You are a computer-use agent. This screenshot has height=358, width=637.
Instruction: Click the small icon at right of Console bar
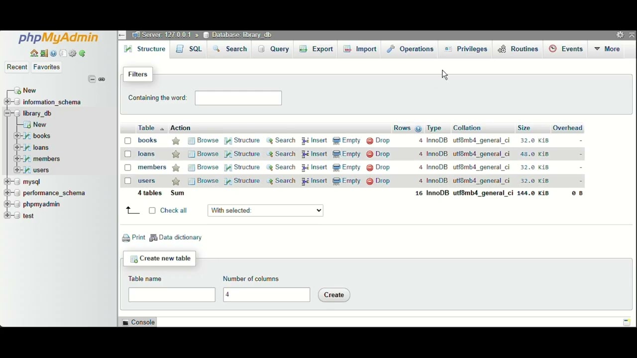627,322
